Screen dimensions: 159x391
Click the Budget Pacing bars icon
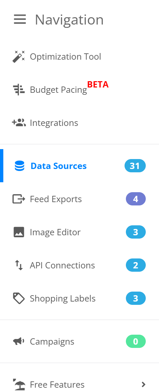click(19, 90)
